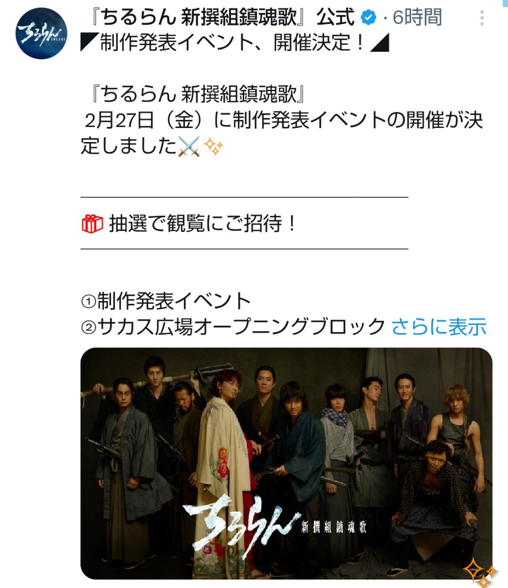
Task: Open the ちるらん profile avatar
Action: pyautogui.click(x=41, y=33)
